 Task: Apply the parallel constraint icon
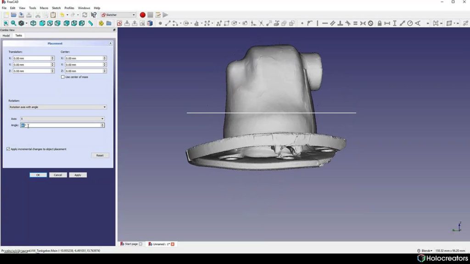(332, 23)
